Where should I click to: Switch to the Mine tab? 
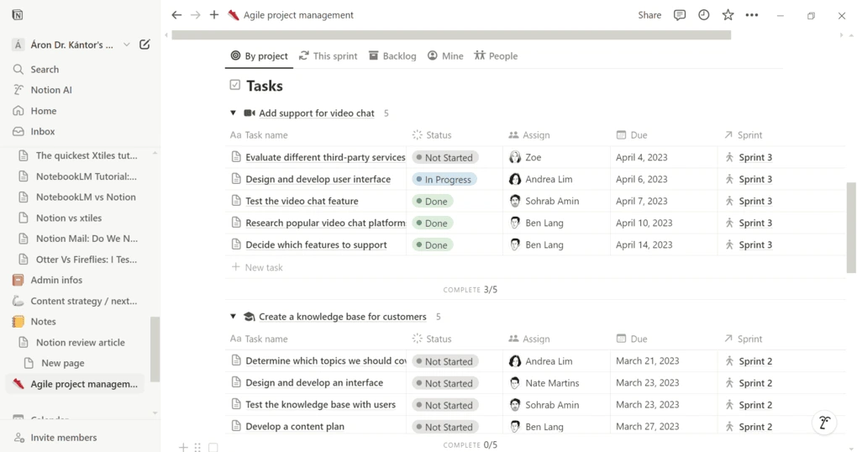click(445, 55)
